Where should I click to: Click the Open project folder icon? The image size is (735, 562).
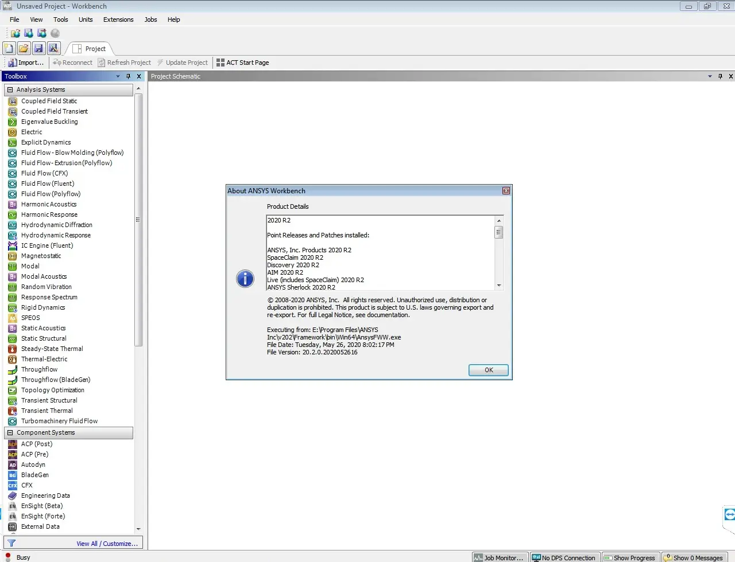(x=24, y=49)
